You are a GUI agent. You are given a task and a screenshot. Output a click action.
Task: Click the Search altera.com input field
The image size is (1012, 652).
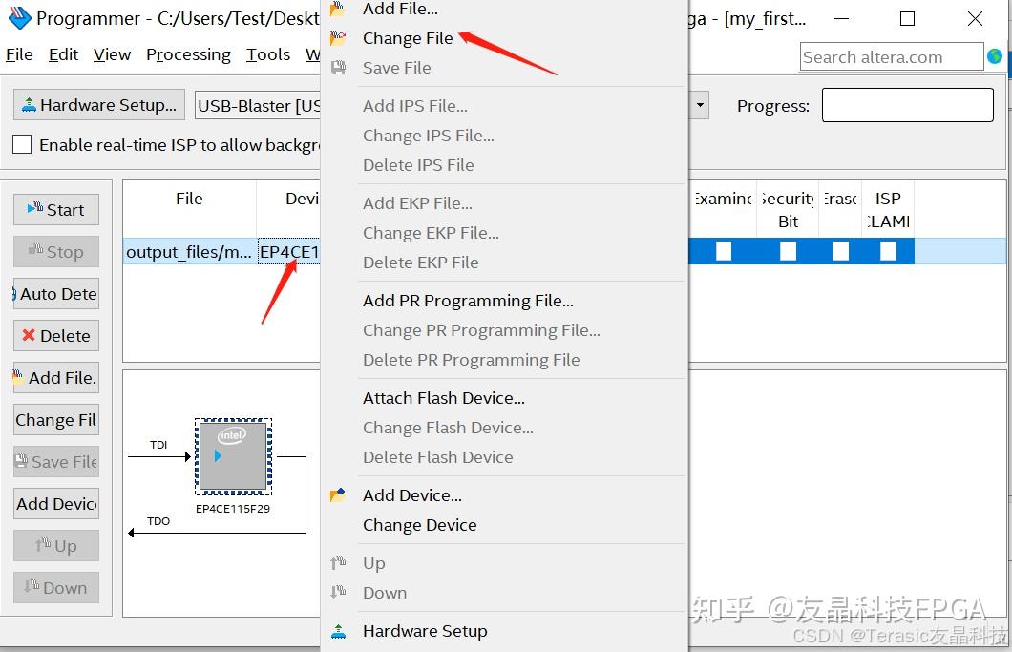892,57
